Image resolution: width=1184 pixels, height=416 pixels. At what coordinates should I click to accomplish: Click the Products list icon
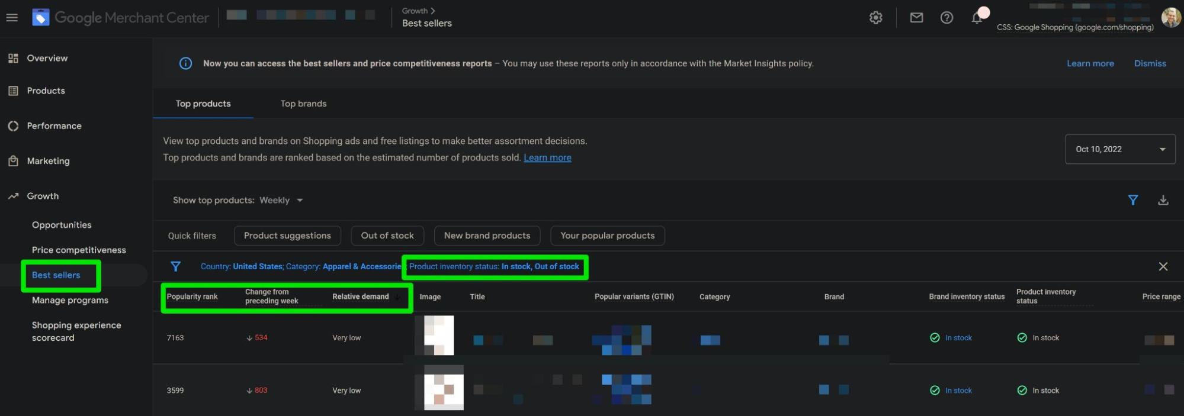13,91
